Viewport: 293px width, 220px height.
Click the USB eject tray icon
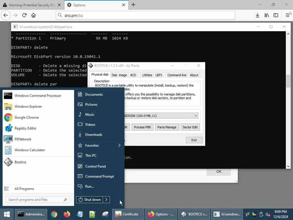(x=261, y=214)
